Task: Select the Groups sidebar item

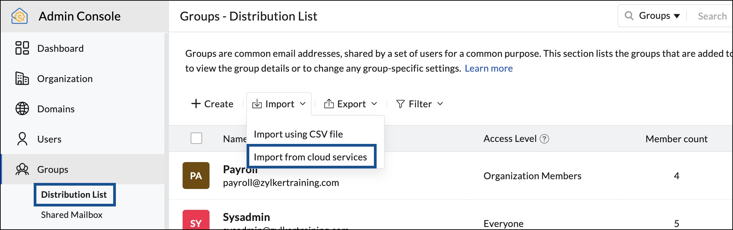Action: (x=82, y=169)
